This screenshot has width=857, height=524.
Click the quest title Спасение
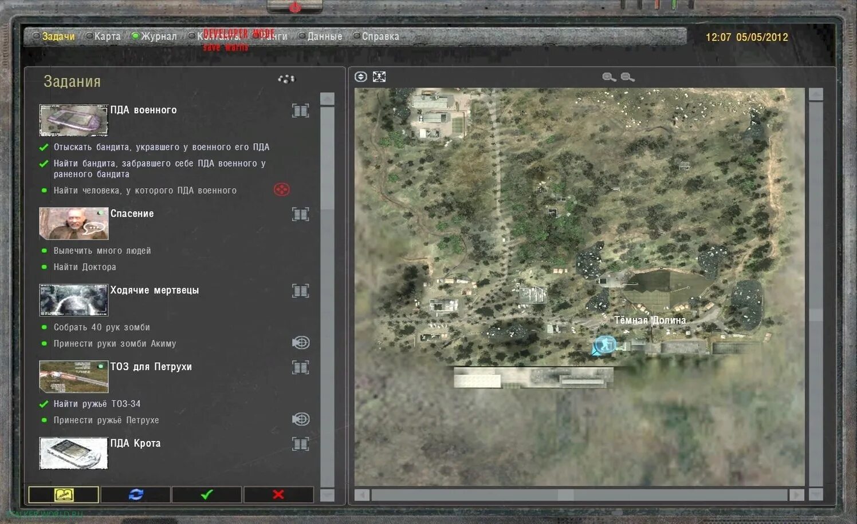coord(132,213)
